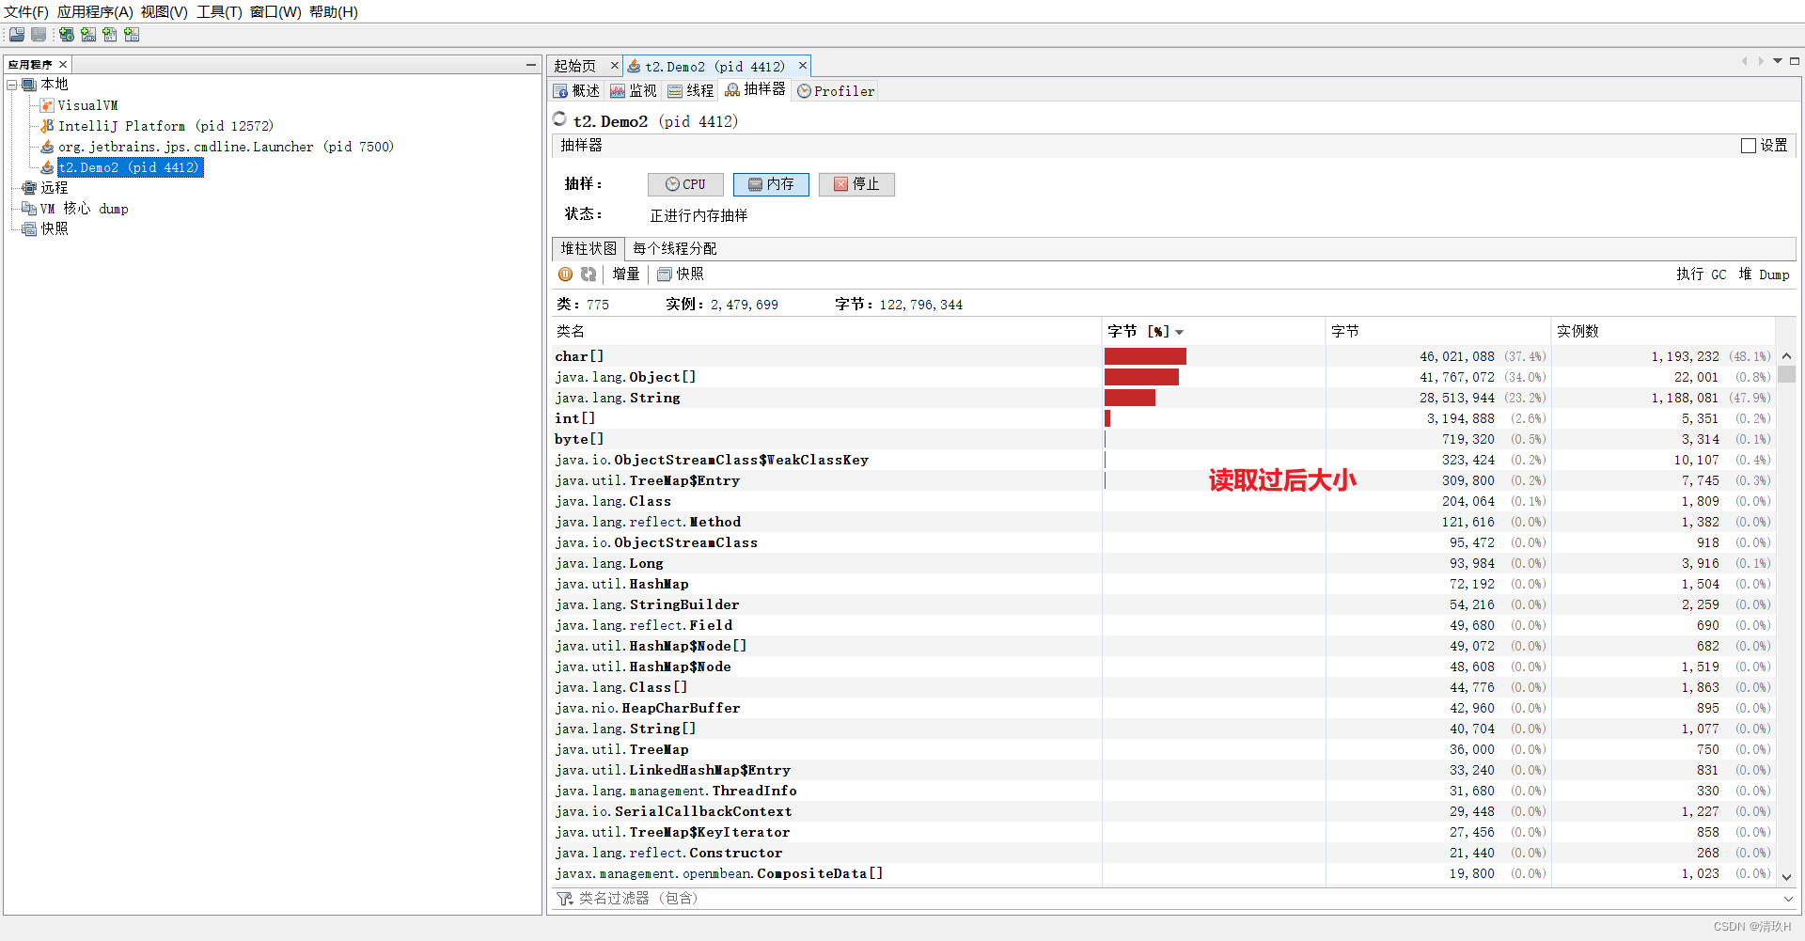
Task: Click the grayed-out Save toolbar icon
Action: [39, 35]
